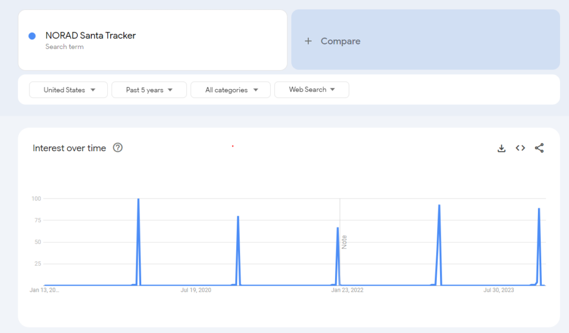This screenshot has height=333, width=569.
Task: Click the 'Search term' subtitle text
Action: [64, 47]
